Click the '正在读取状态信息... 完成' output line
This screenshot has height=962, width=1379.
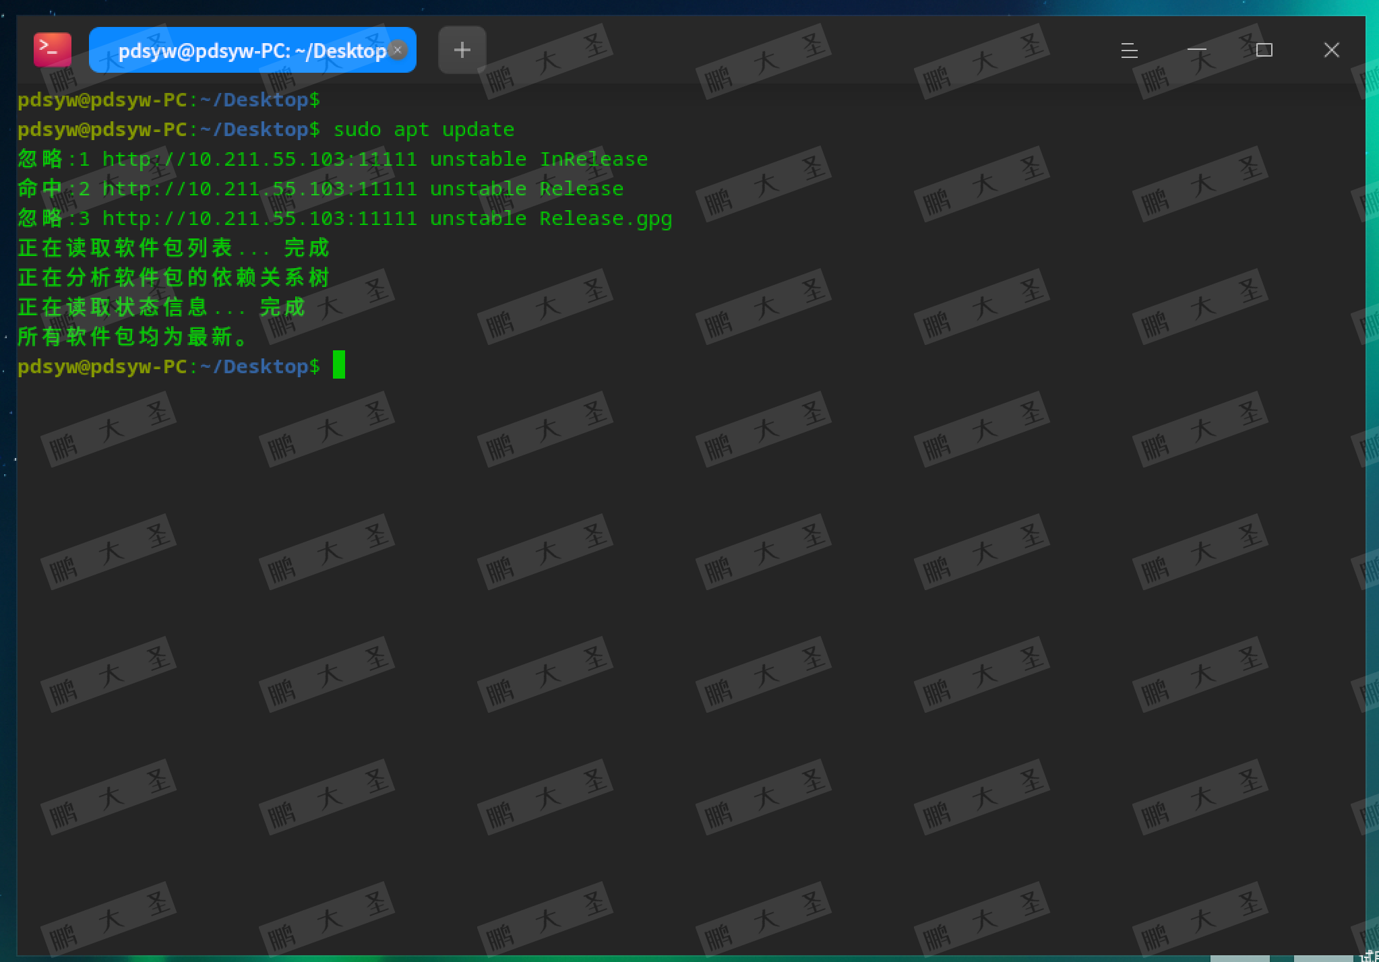pos(162,307)
